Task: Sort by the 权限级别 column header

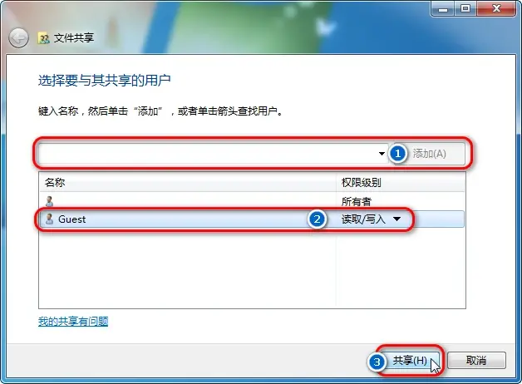Action: click(401, 182)
